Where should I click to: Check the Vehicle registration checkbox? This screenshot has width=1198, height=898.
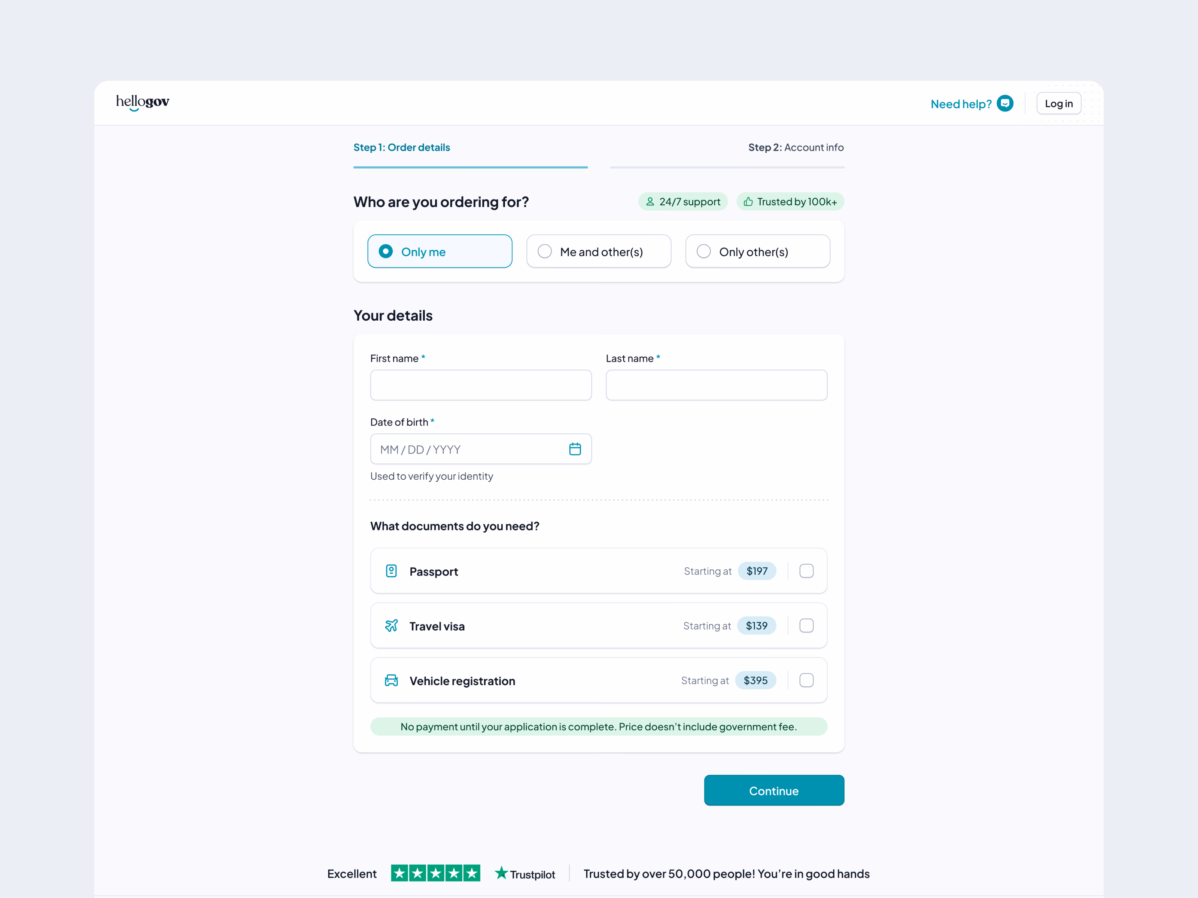click(806, 680)
